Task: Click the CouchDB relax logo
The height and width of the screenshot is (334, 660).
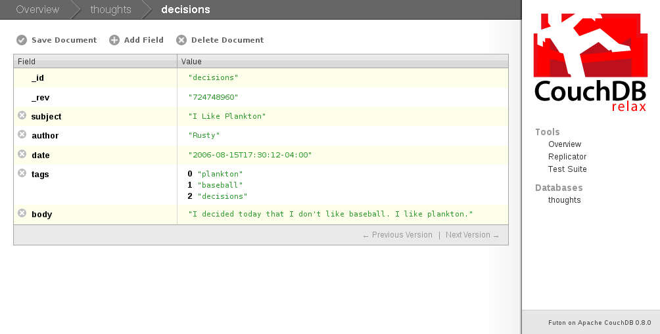Action: pos(590,63)
